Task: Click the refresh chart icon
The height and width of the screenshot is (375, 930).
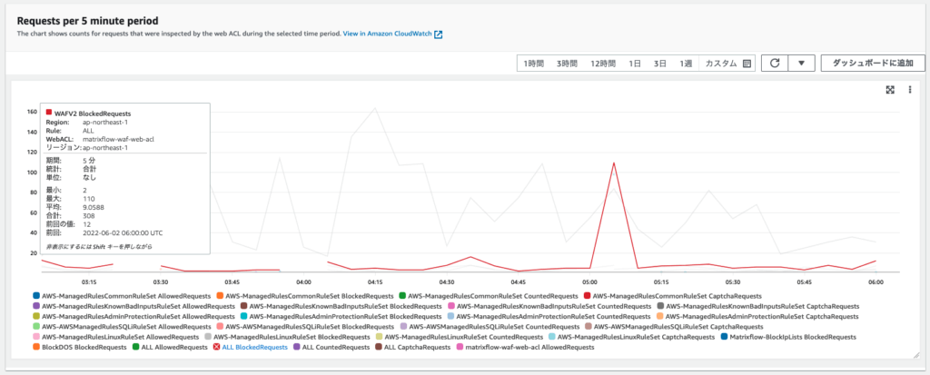Action: (775, 64)
